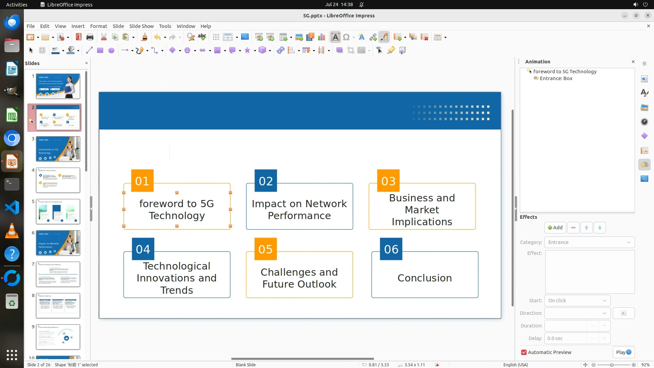Image resolution: width=654 pixels, height=368 pixels.
Task: Toggle the Display Grid icon
Action: (x=216, y=37)
